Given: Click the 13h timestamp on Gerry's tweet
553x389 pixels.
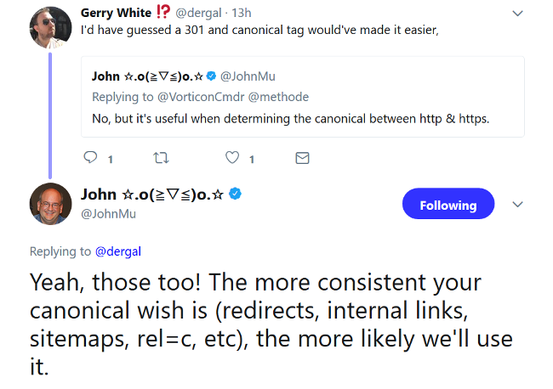Looking at the screenshot, I should pos(241,13).
